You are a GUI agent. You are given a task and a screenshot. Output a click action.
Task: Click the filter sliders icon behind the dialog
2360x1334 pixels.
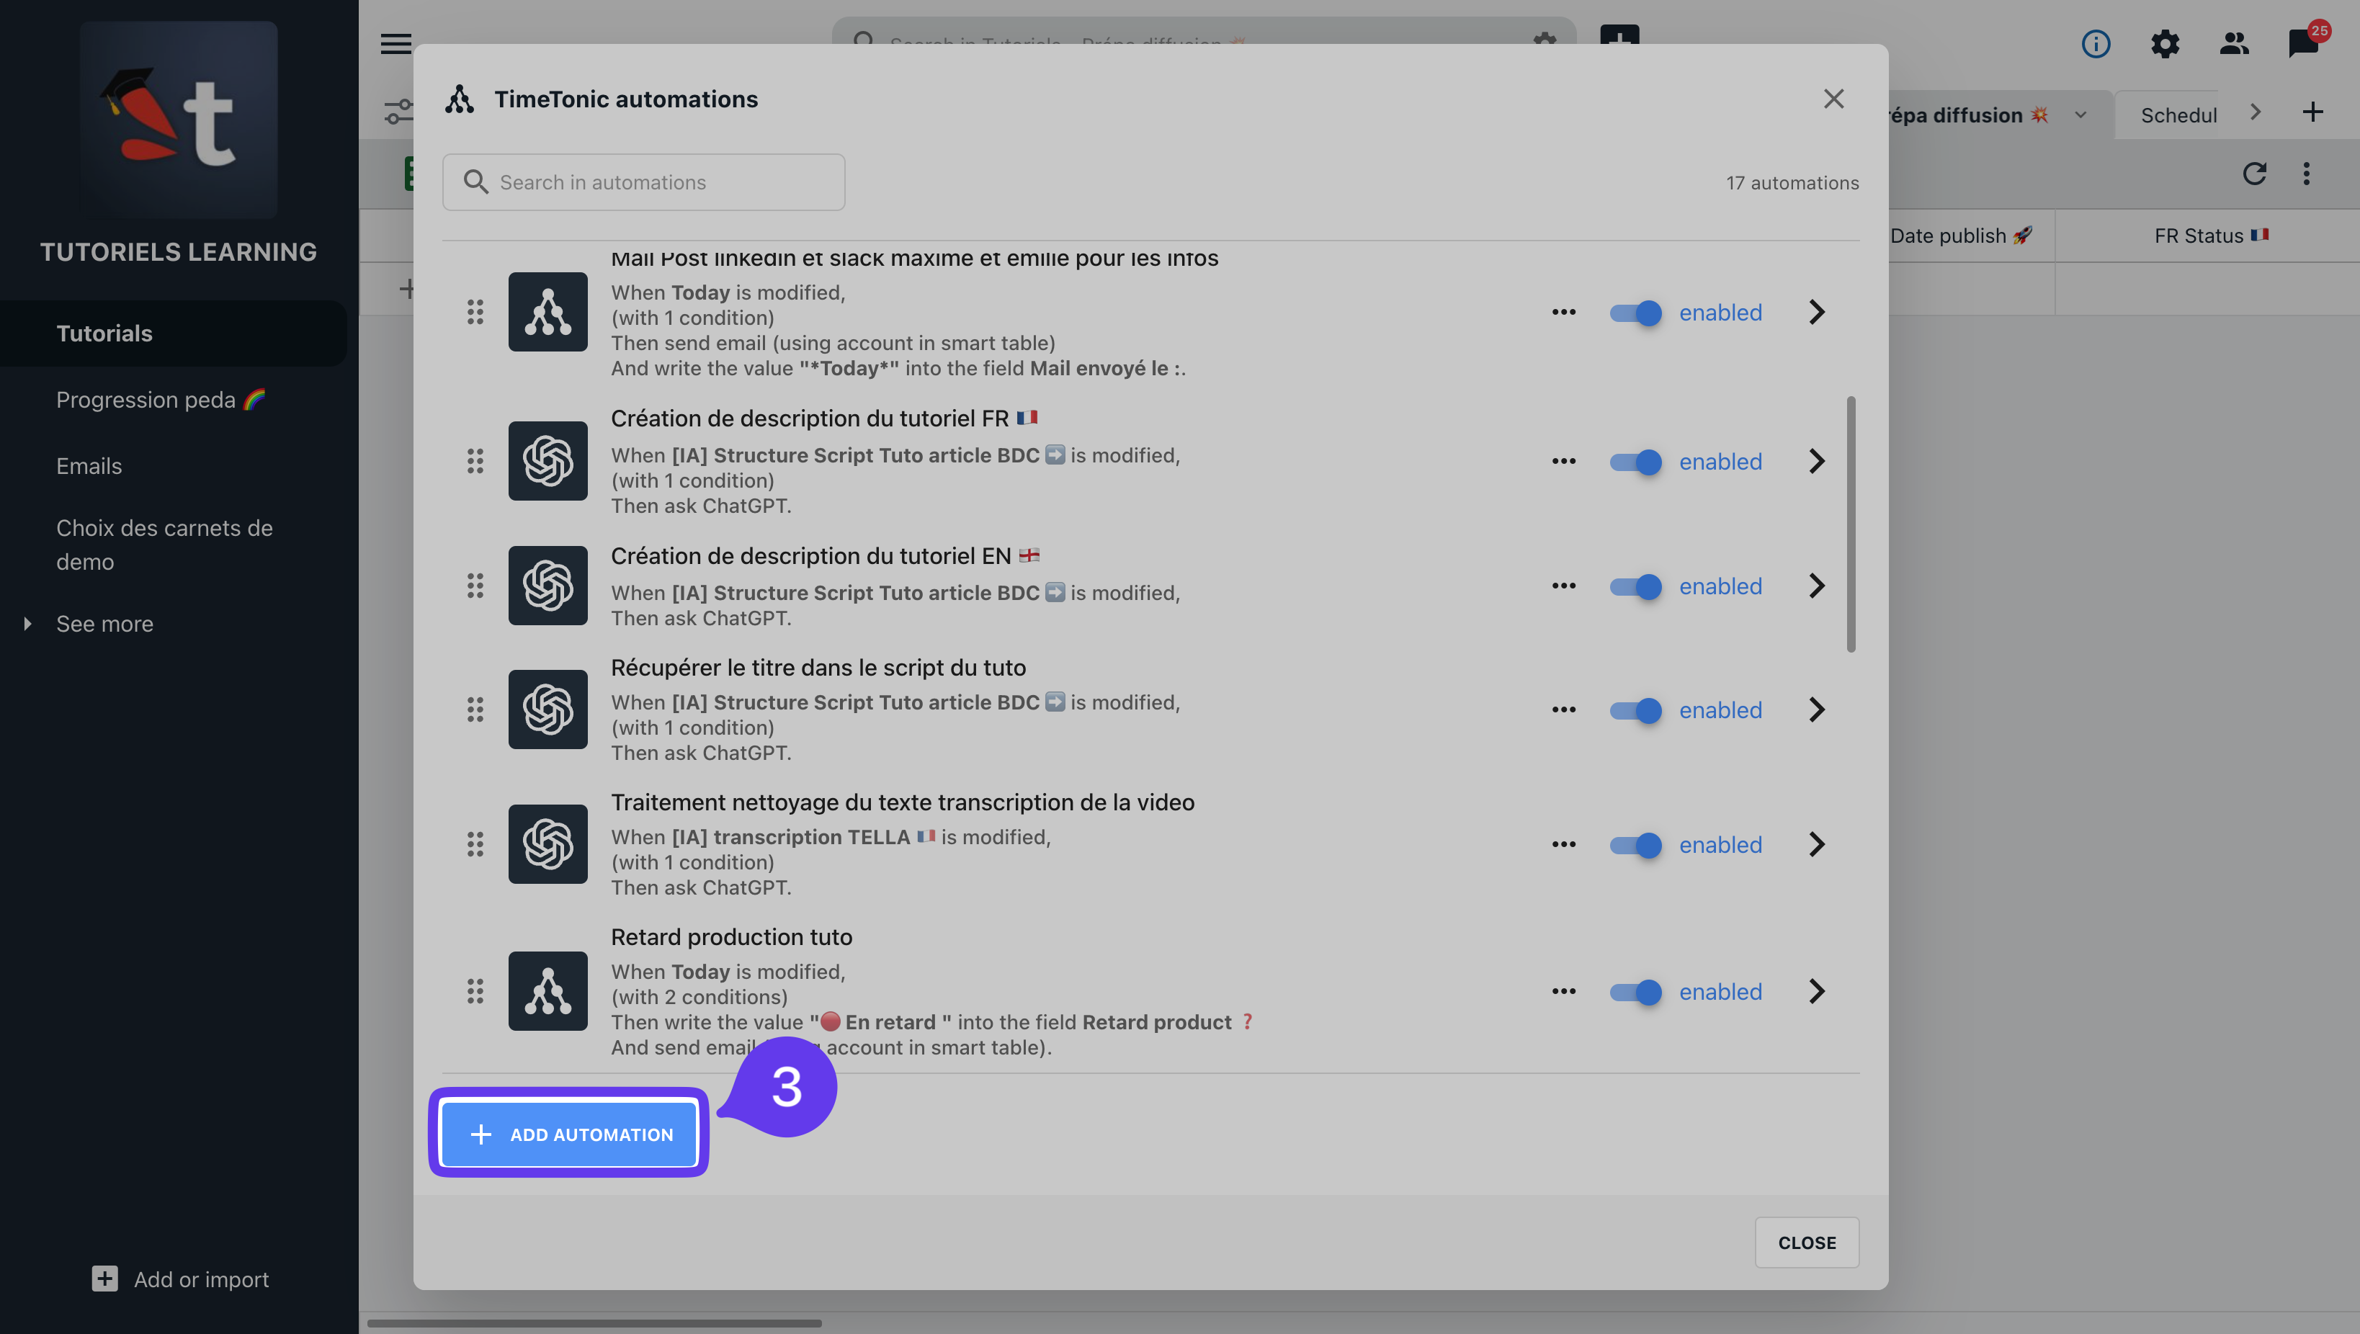(x=398, y=112)
